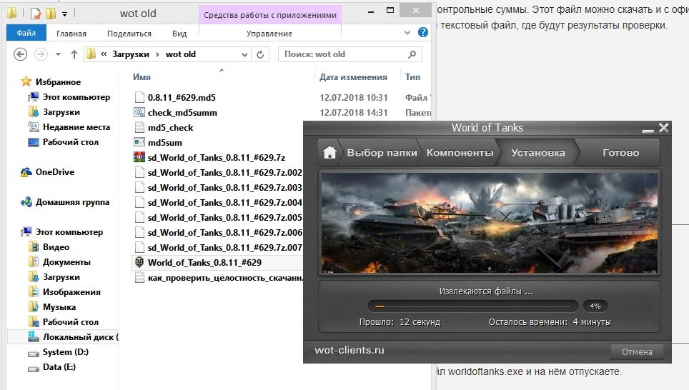Click the Загрузки breadcrumb in address bar
The image size is (689, 390).
pyautogui.click(x=131, y=54)
